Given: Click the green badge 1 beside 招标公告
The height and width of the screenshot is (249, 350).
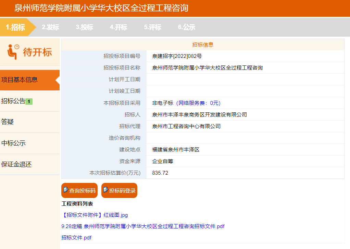Looking at the screenshot, I should click(x=29, y=102).
